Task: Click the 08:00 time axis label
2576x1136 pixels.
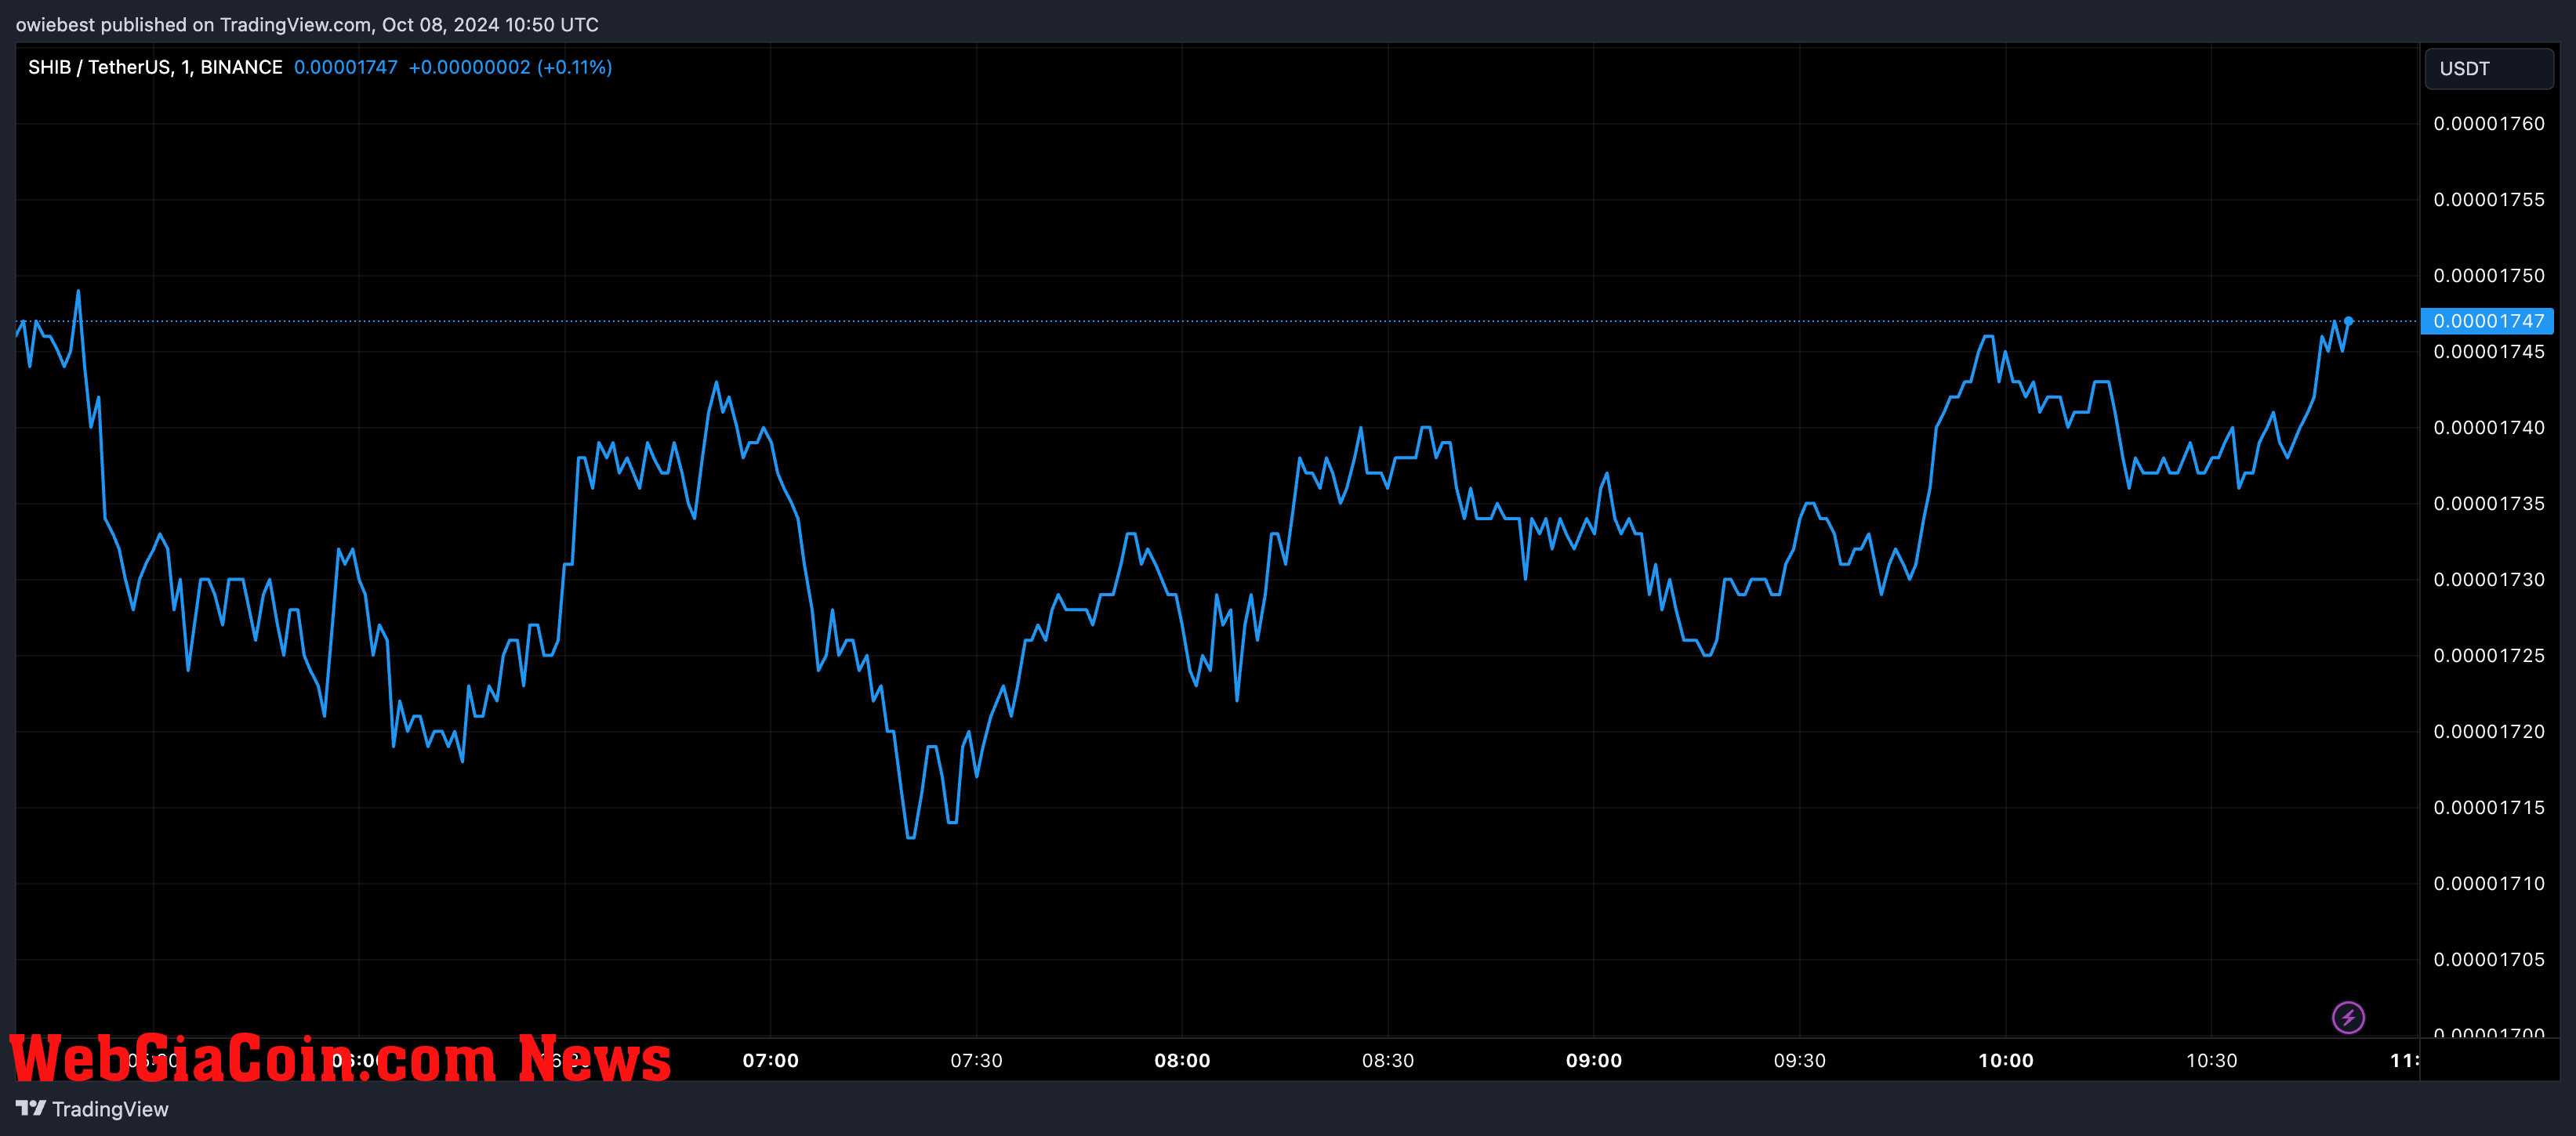Action: click(1182, 1060)
